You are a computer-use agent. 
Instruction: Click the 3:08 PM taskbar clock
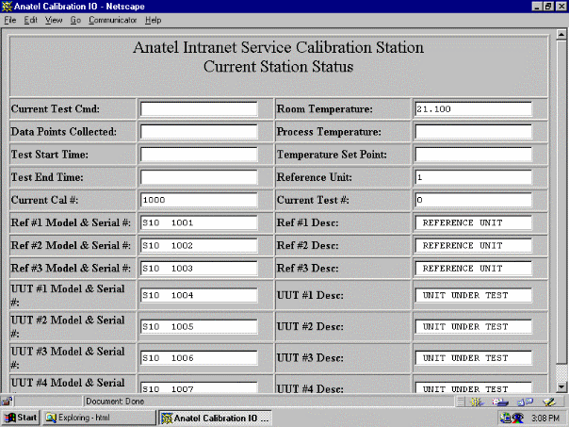(545, 419)
